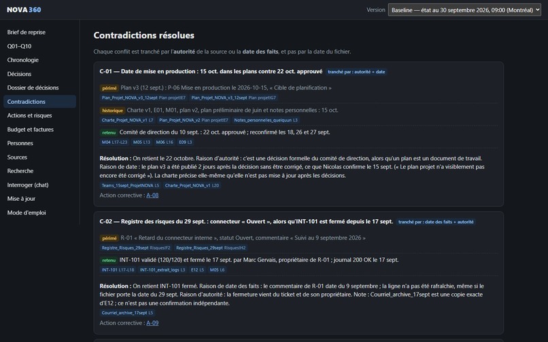Click 'tranché par : date des faits + autorité' tag
This screenshot has height=342, width=548.
coord(436,222)
